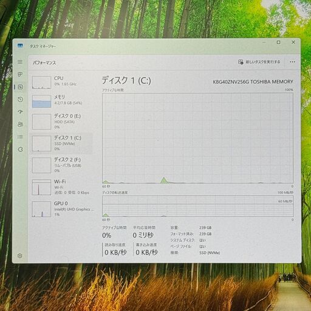Click the 書き込み速度 0 KB/秒 value
The image size is (311, 311).
tap(147, 252)
